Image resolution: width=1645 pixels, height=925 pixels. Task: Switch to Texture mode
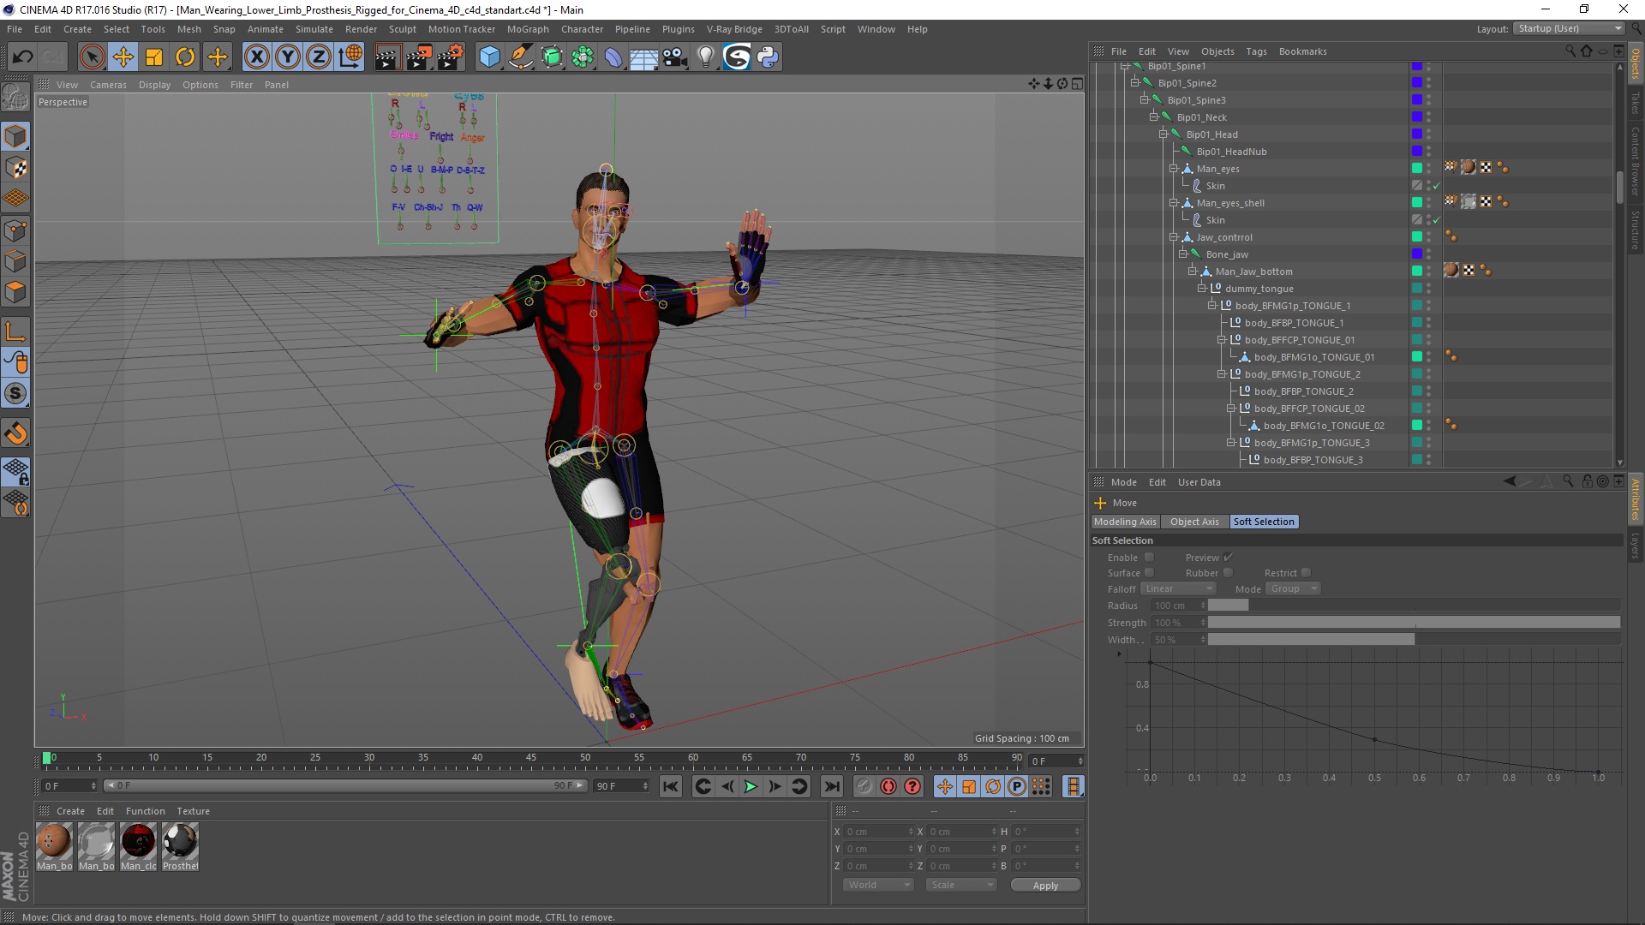tap(15, 168)
